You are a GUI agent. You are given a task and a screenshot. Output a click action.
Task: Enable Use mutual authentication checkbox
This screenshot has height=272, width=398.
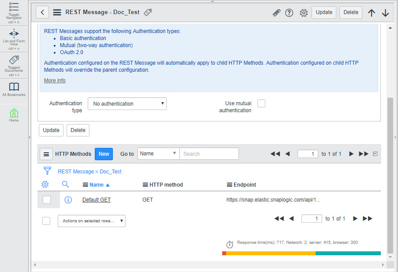pos(261,103)
